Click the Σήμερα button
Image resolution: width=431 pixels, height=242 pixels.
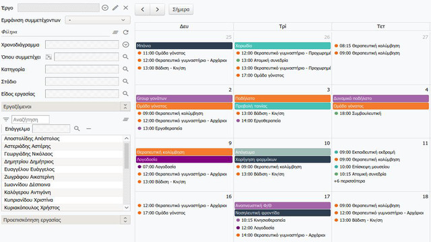point(181,9)
